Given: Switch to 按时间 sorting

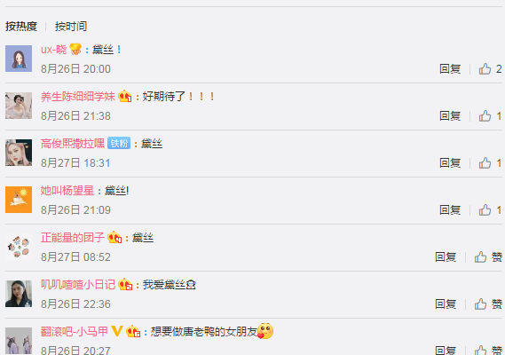Looking at the screenshot, I should coord(71,27).
